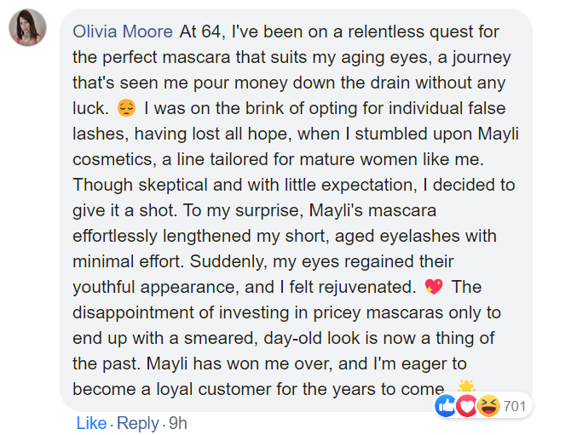
Task: Like Olivia Moore's comment
Action: pos(91,423)
